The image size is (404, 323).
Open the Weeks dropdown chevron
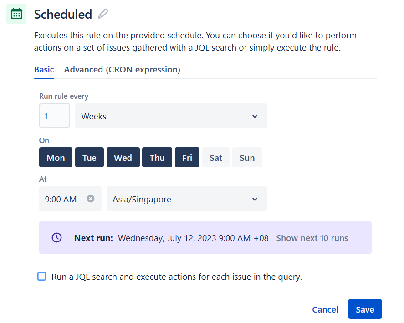coord(255,116)
